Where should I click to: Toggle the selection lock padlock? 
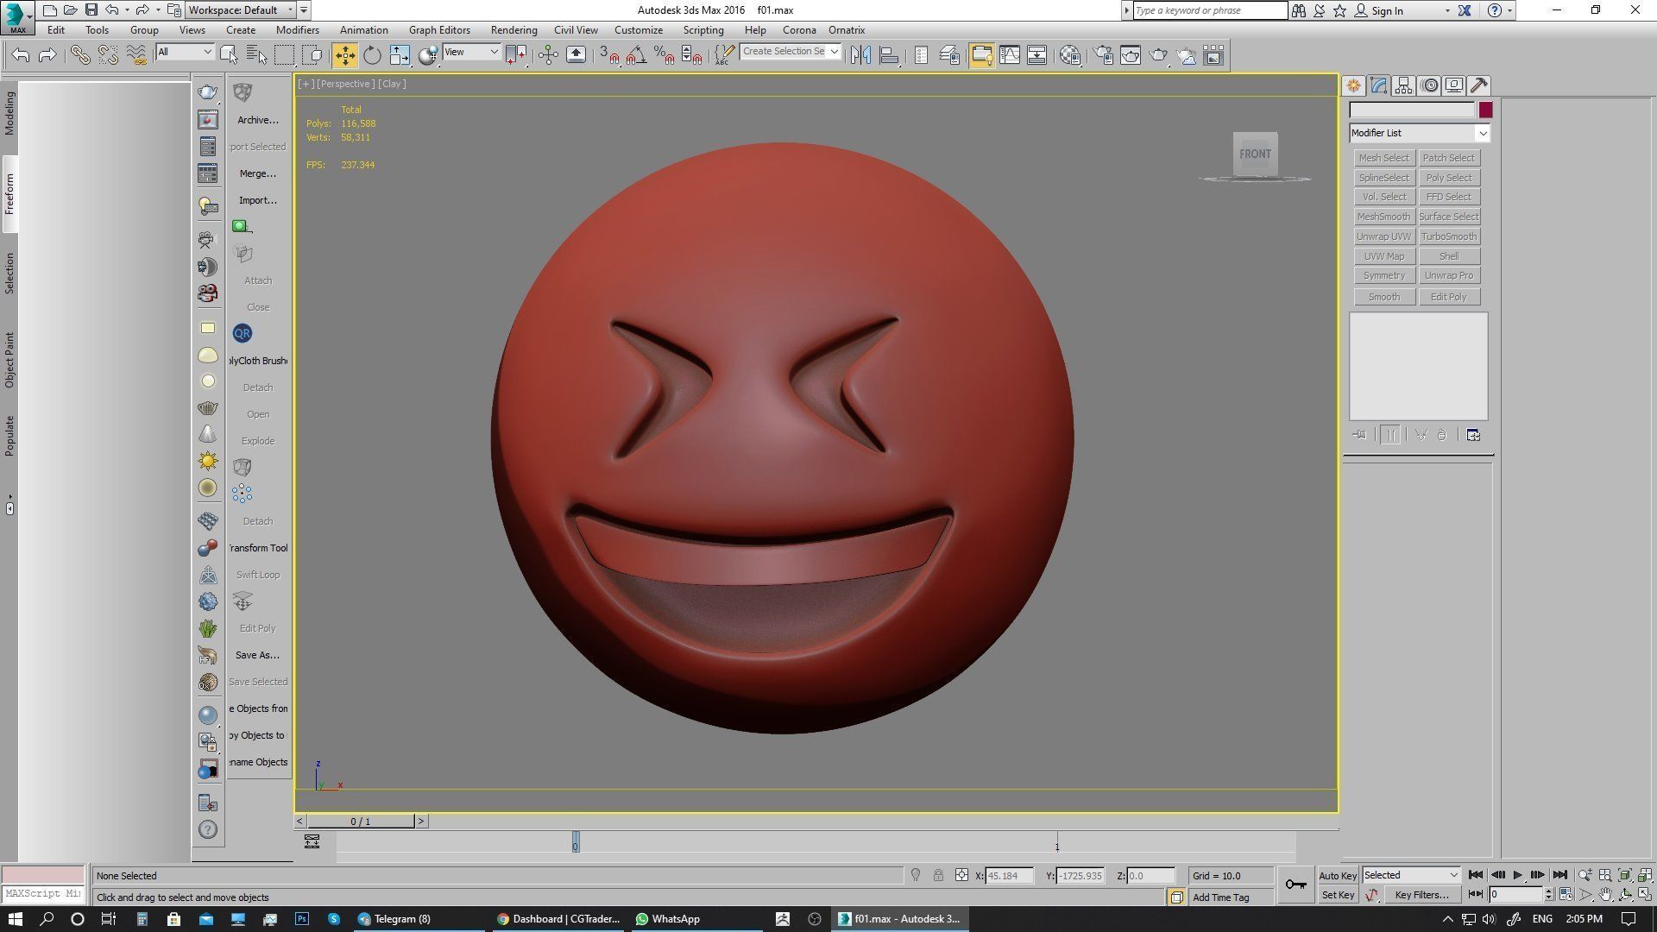(x=938, y=875)
